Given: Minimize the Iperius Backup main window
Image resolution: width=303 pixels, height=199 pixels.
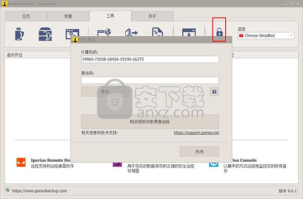Looking at the screenshot, I should click(287, 4).
